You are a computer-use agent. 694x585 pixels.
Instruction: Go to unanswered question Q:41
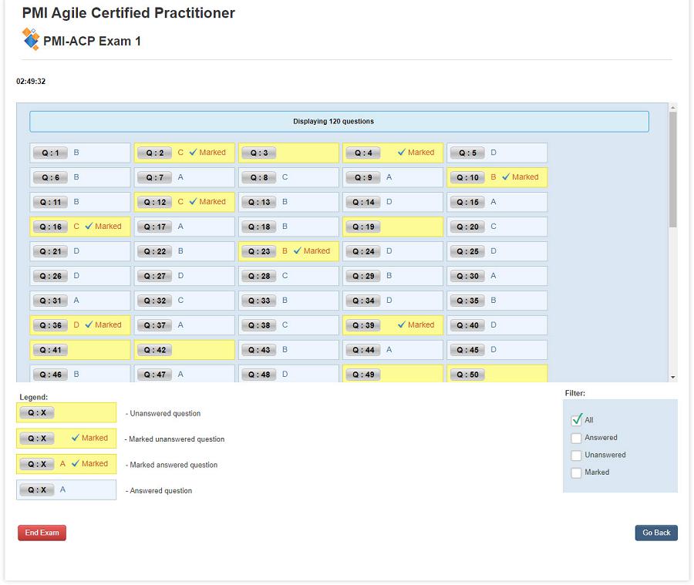point(49,350)
